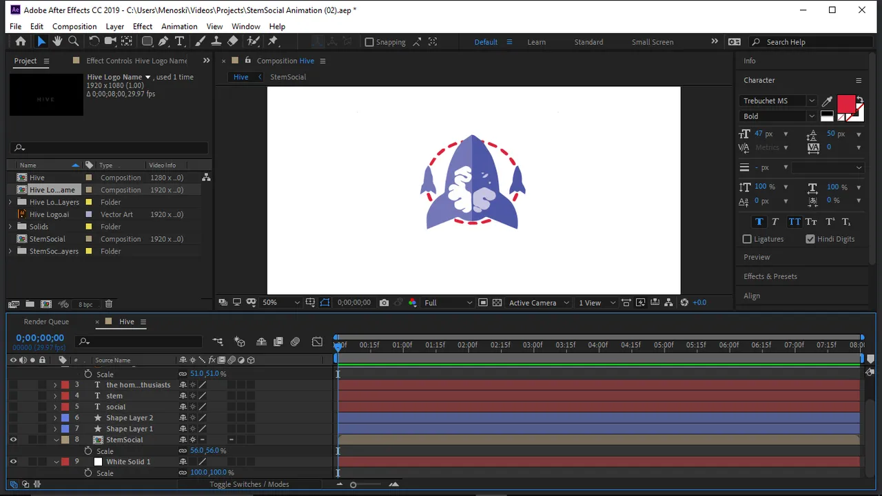Select the Pen tool
This screenshot has width=882, height=496.
click(163, 41)
